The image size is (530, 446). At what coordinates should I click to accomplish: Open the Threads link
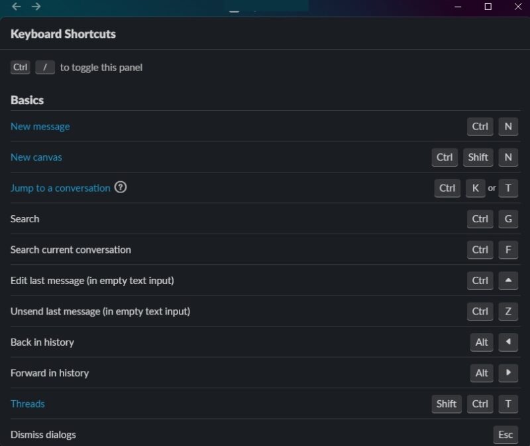27,404
